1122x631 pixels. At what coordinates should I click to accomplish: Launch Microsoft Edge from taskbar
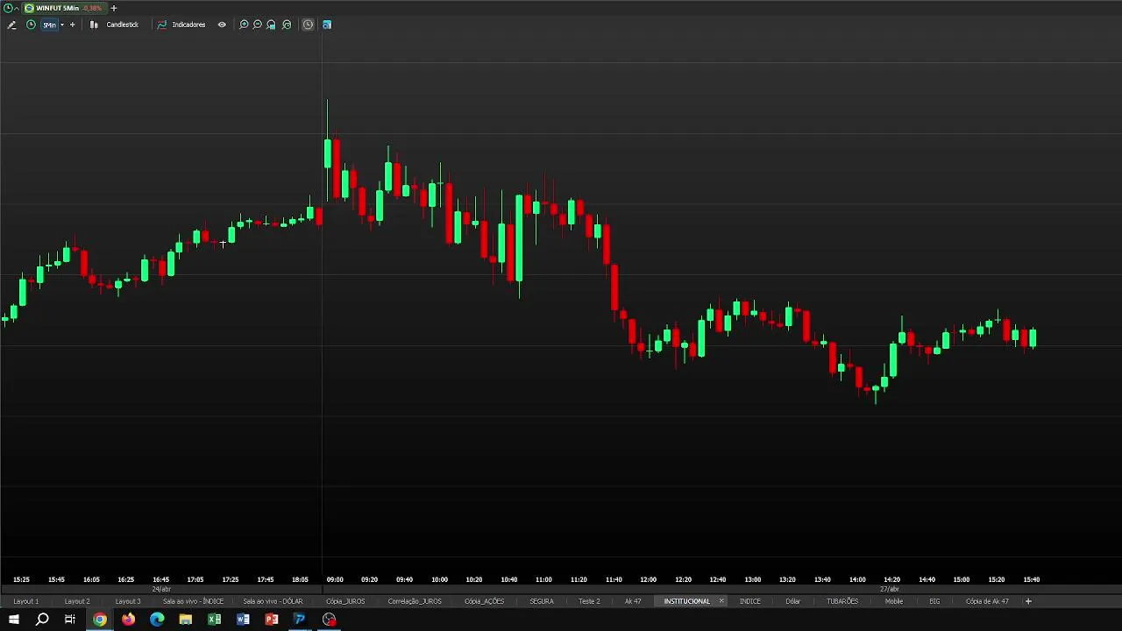(x=157, y=620)
